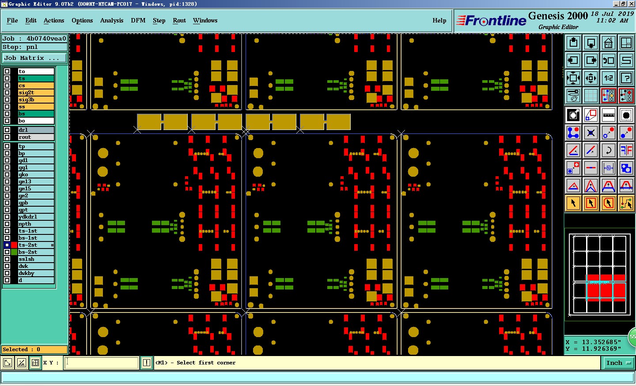Click the blue connected-dots net icon
The height and width of the screenshot is (386, 636).
point(573,133)
